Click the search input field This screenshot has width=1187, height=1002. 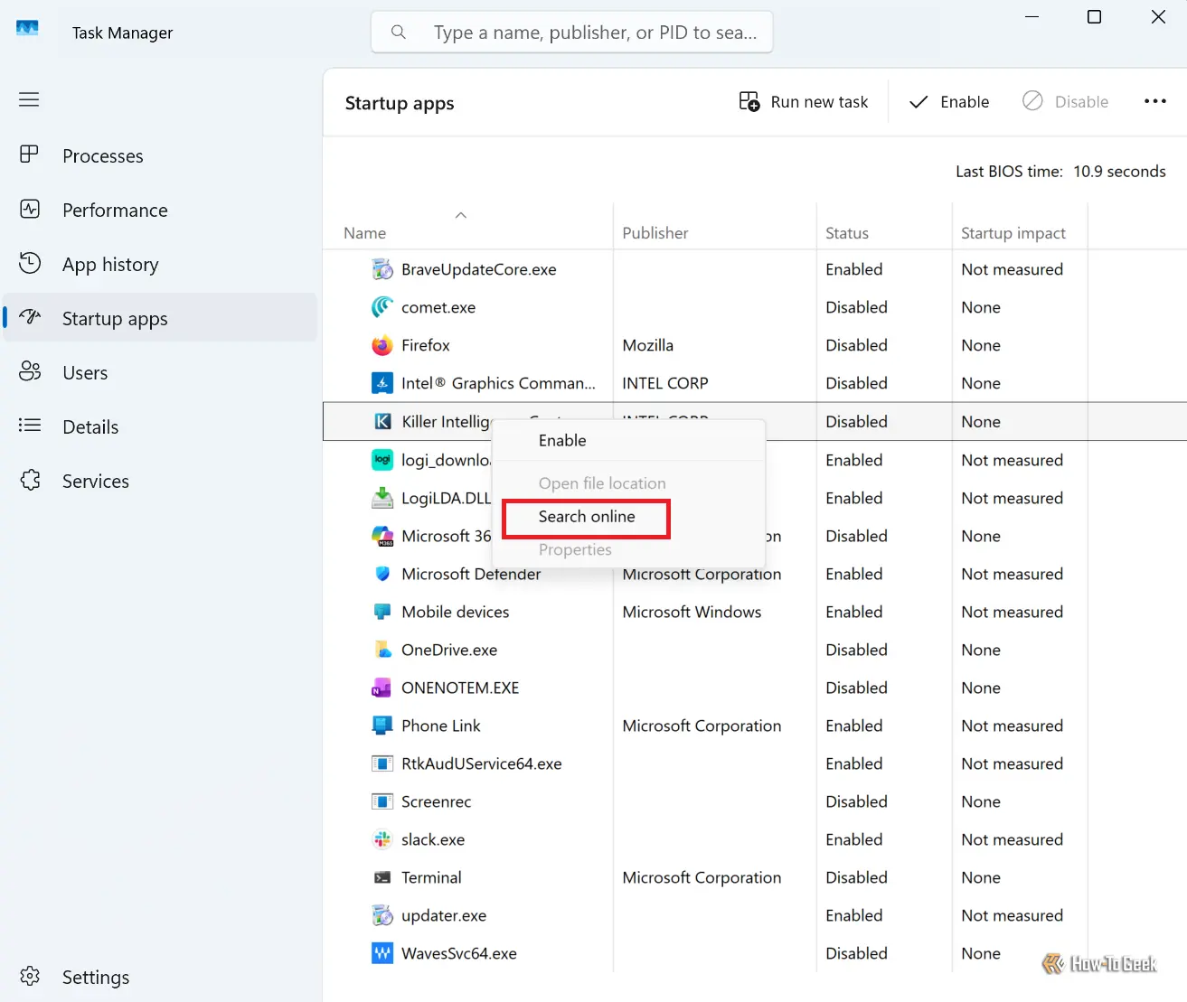pyautogui.click(x=571, y=33)
